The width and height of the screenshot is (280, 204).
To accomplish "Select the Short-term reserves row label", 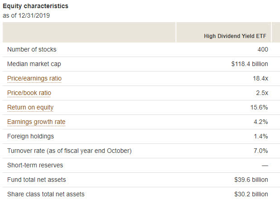I will [x=35, y=165].
